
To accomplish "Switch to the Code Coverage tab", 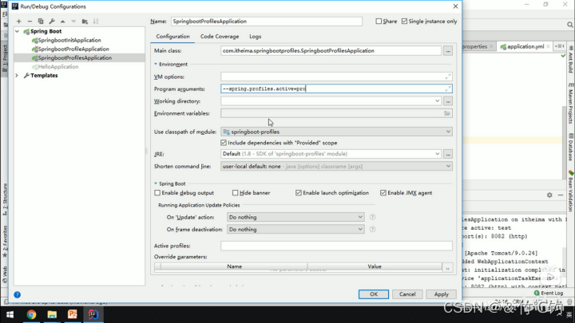I will click(220, 37).
